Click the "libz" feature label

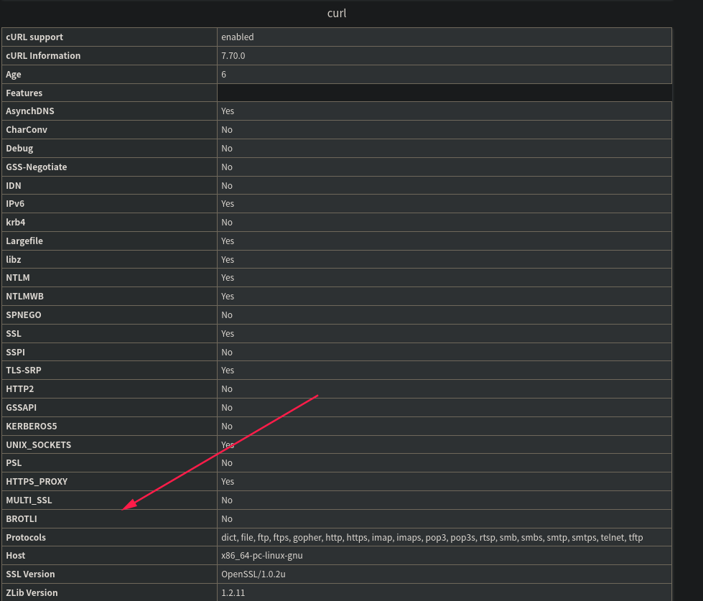click(14, 259)
